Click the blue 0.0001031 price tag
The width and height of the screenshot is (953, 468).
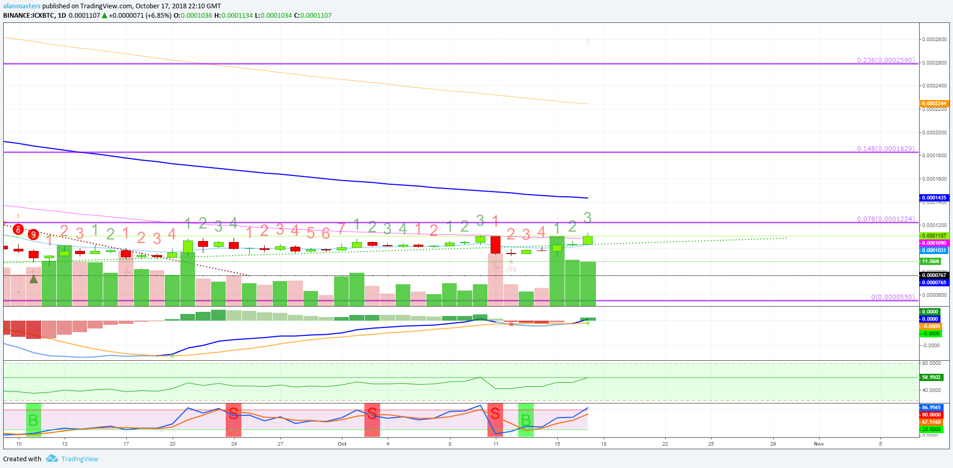pyautogui.click(x=934, y=250)
